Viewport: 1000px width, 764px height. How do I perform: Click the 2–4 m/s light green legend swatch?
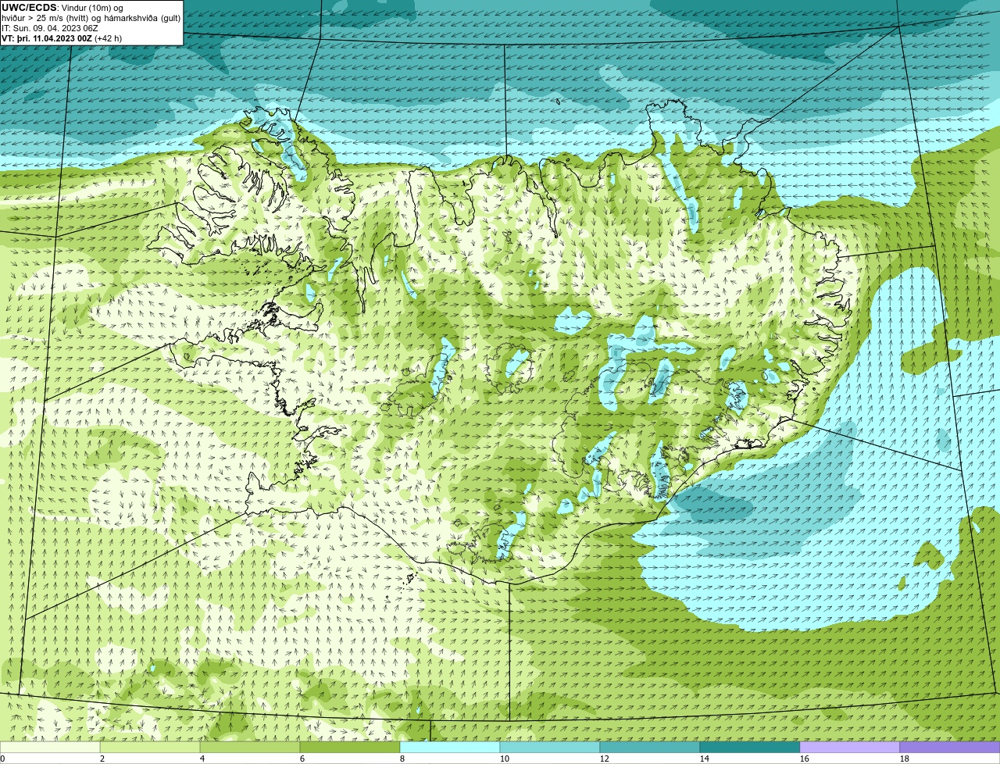pyautogui.click(x=150, y=747)
